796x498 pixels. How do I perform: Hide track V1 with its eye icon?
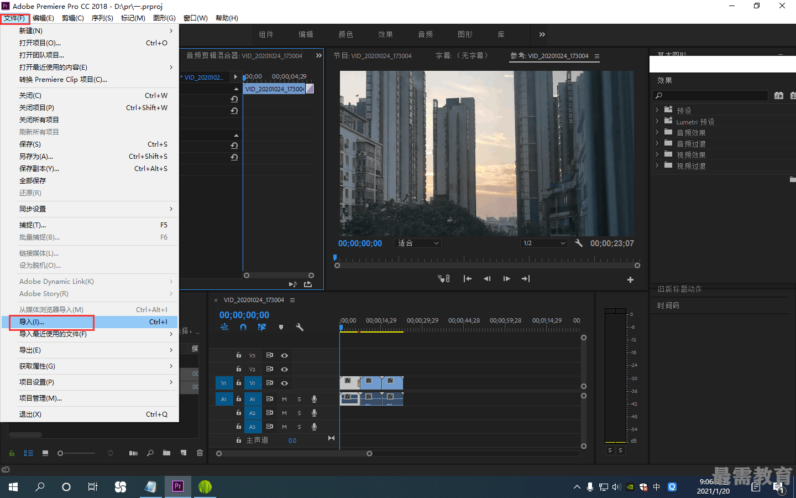pos(285,383)
